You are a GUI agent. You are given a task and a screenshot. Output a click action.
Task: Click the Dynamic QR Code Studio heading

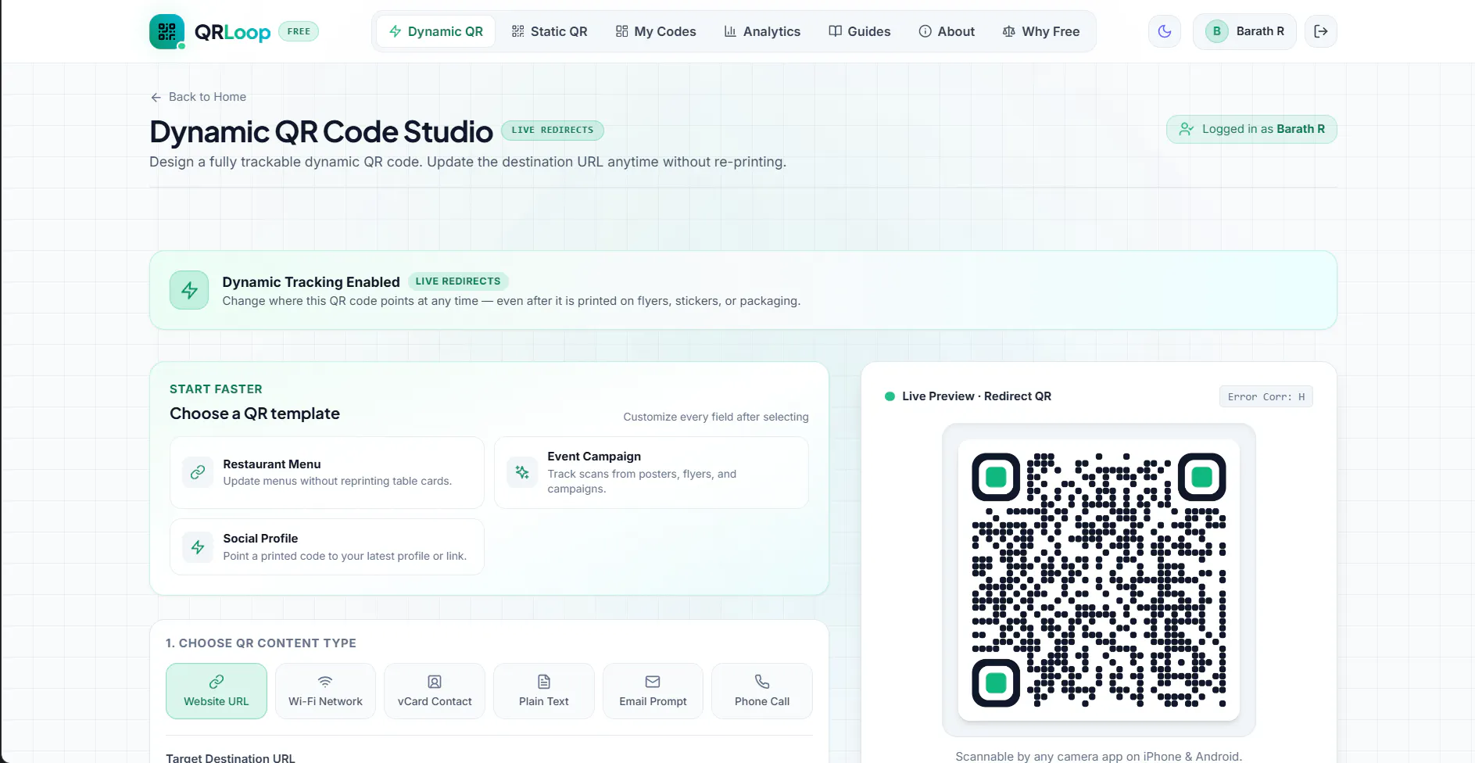point(321,132)
